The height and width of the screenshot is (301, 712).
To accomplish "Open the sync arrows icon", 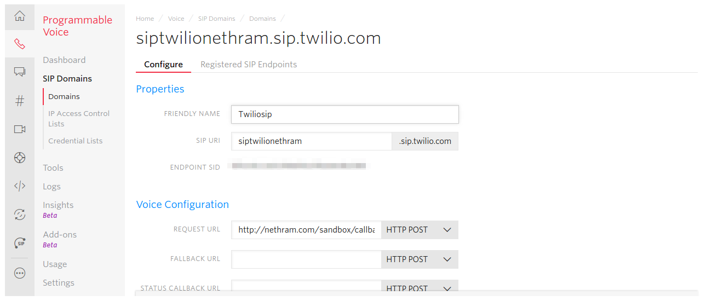I will pyautogui.click(x=20, y=215).
